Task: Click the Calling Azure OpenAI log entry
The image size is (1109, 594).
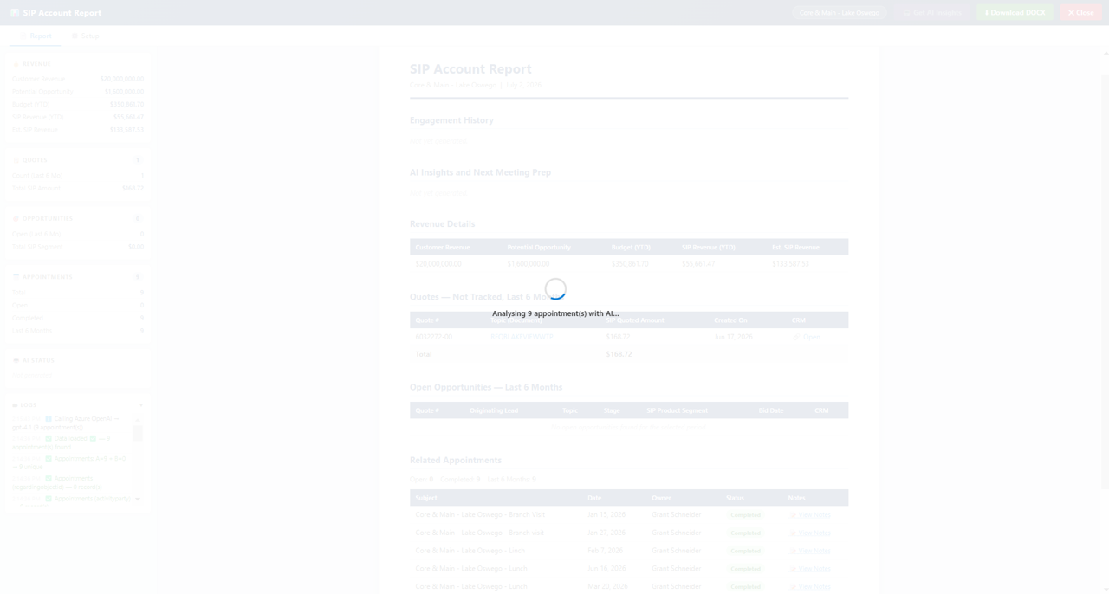Action: (x=71, y=423)
